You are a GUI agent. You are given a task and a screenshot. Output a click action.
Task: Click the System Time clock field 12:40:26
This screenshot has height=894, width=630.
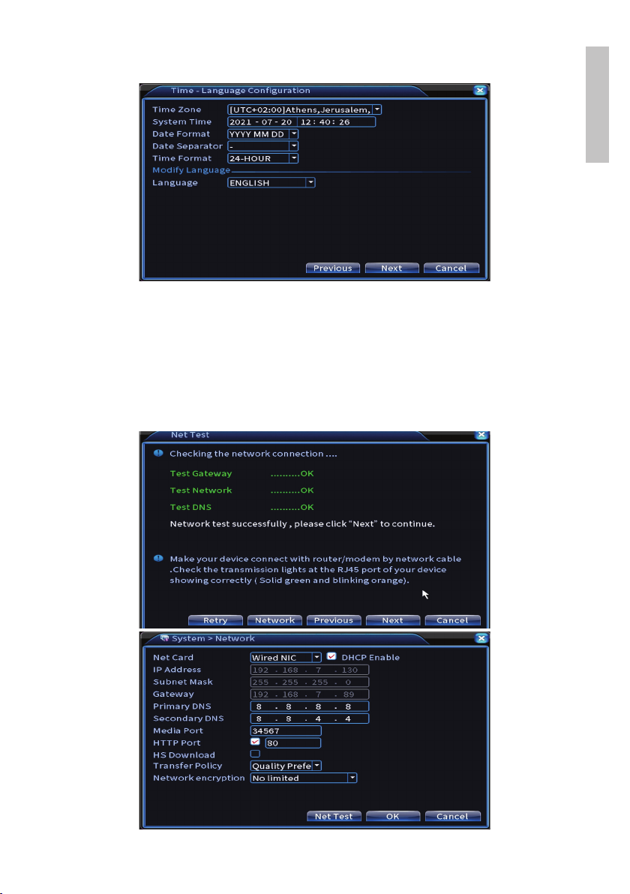(x=337, y=122)
